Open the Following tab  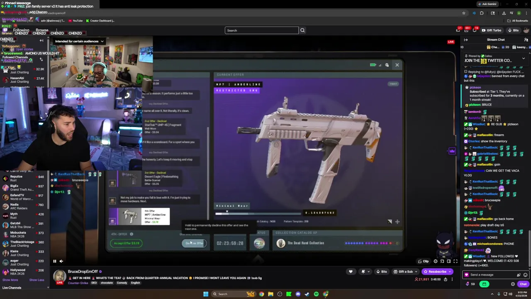tap(21, 30)
